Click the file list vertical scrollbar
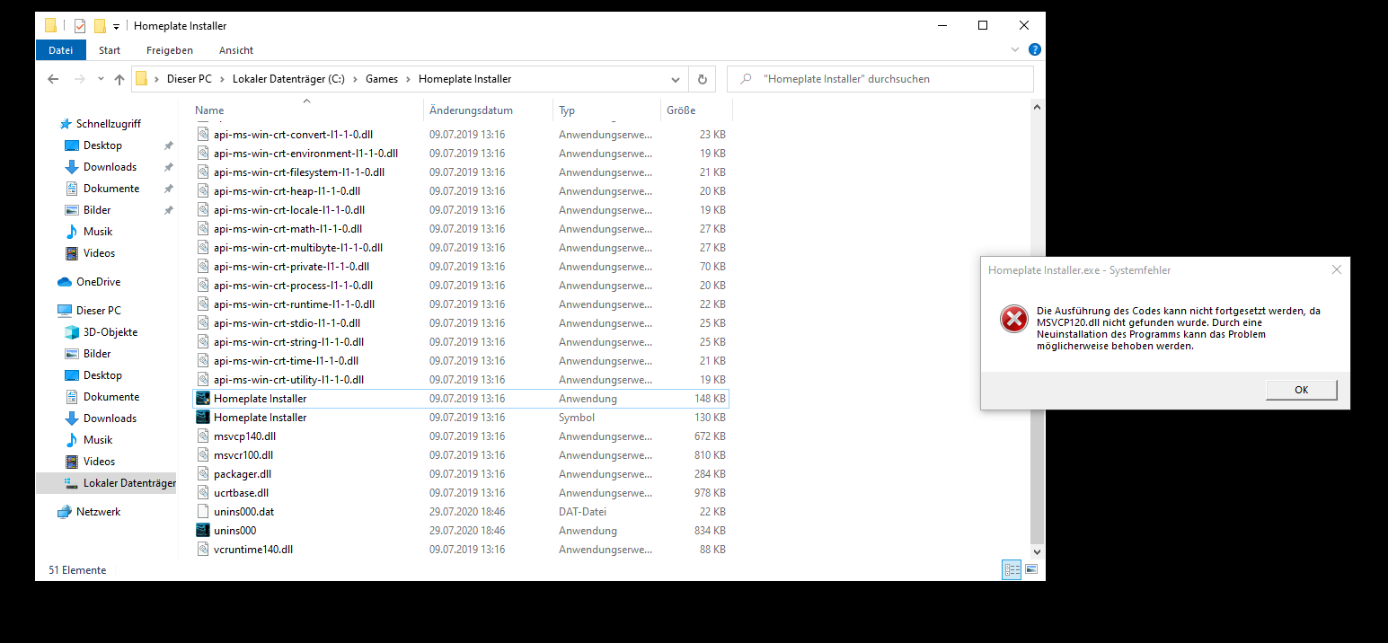The width and height of the screenshot is (1388, 643). (x=1038, y=329)
